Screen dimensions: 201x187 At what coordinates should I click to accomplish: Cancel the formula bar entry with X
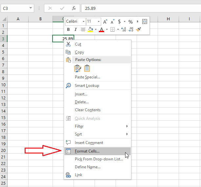pyautogui.click(x=50, y=8)
